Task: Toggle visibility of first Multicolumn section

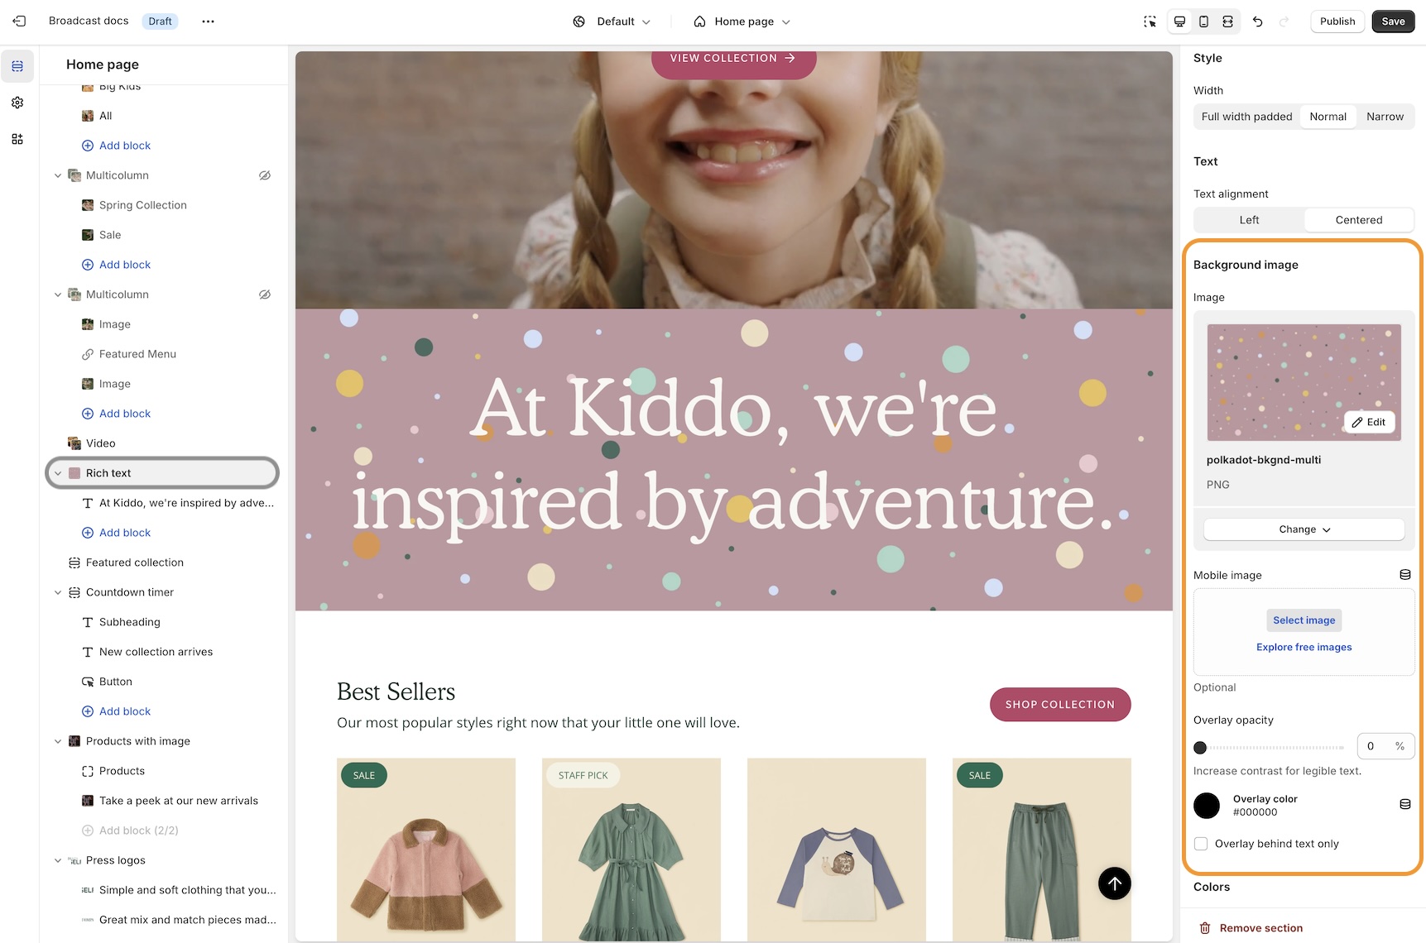Action: click(x=265, y=175)
